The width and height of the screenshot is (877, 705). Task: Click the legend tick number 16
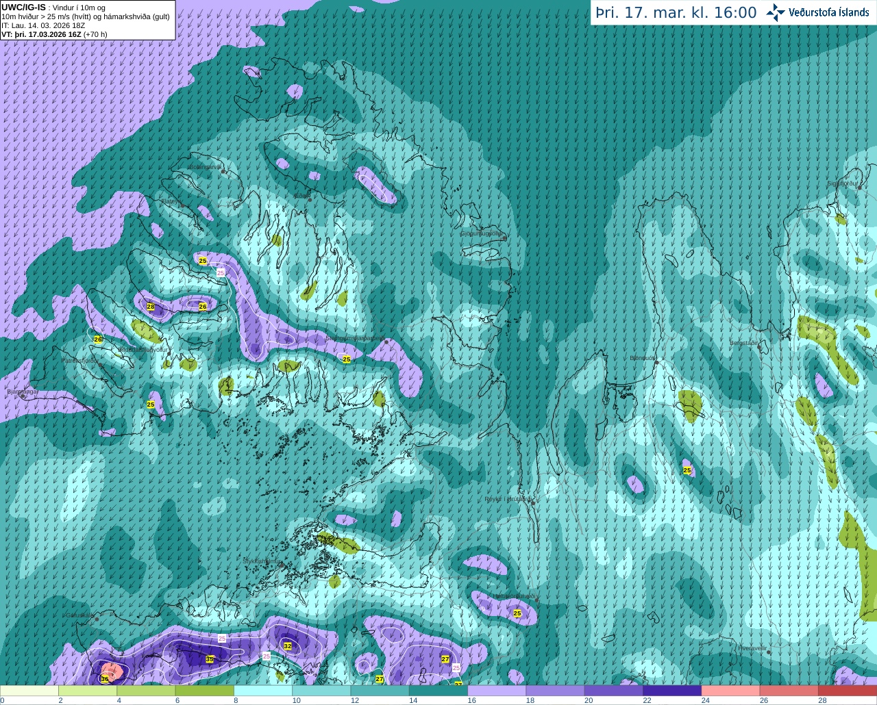click(x=471, y=700)
